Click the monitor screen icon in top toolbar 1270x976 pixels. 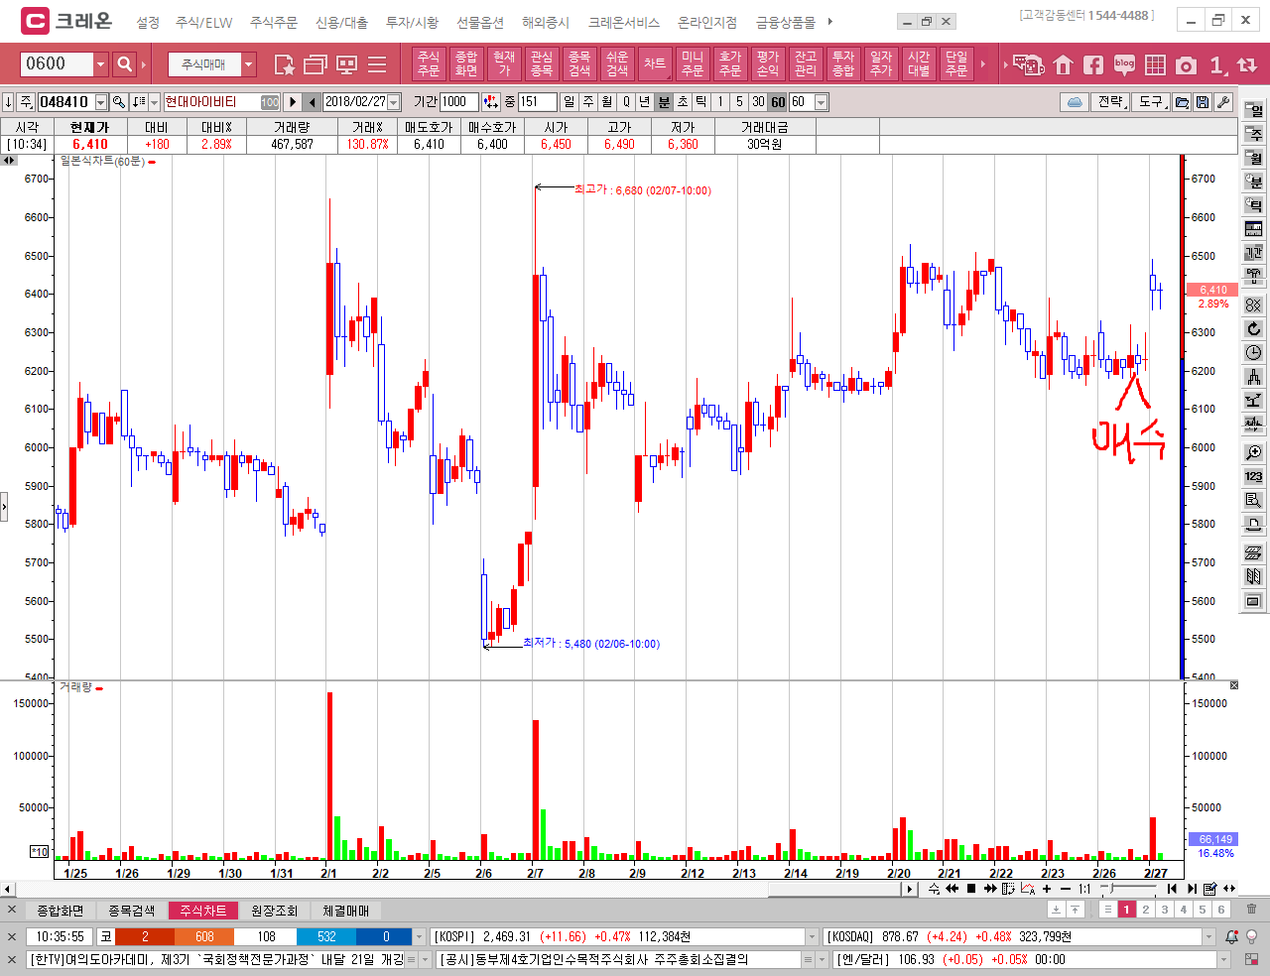[x=346, y=64]
